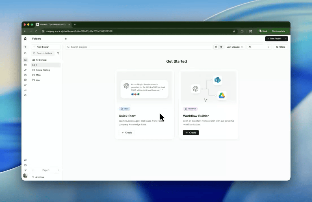Open the Chrome three-dot menu
The image size is (312, 202).
(x=287, y=31)
